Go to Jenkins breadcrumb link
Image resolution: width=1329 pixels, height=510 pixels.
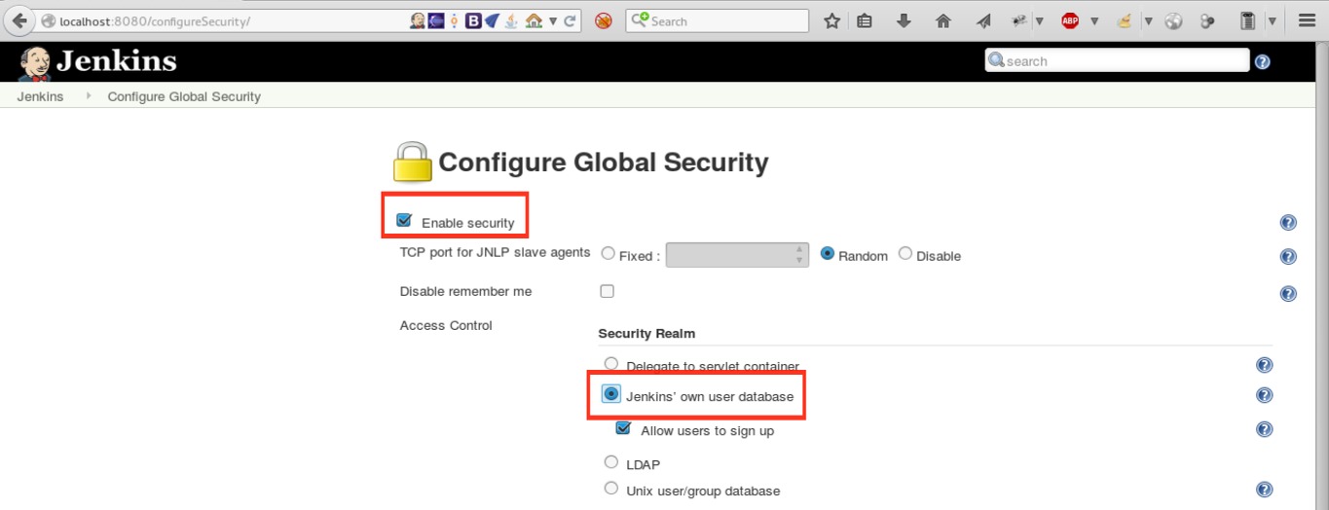click(40, 96)
